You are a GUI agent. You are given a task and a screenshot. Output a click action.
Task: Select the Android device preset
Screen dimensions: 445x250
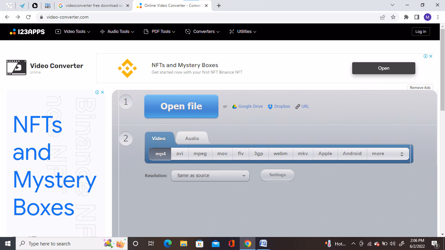click(x=352, y=154)
